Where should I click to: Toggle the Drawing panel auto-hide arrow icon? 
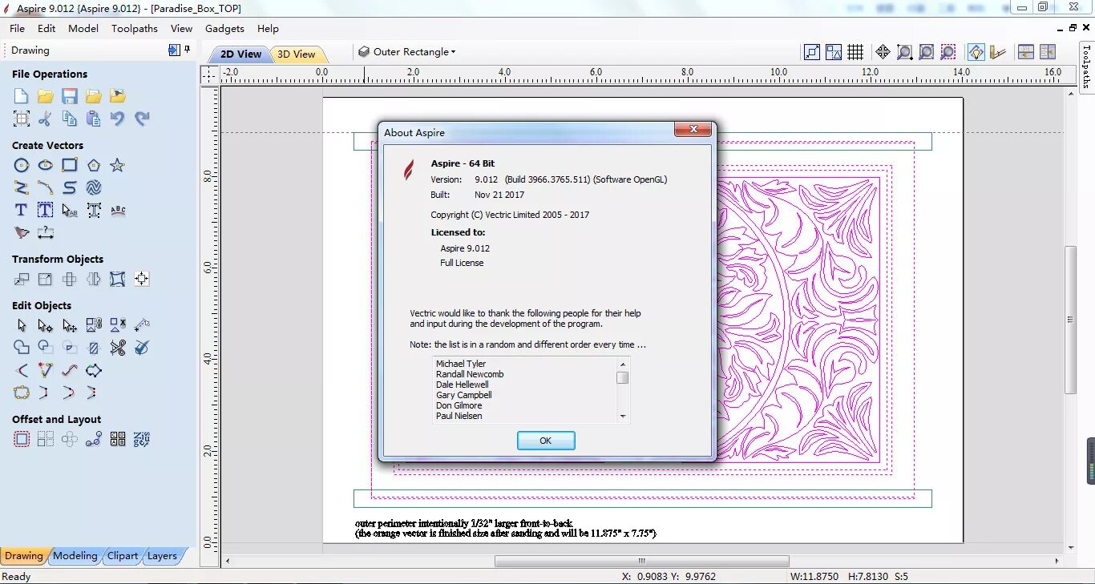(174, 50)
